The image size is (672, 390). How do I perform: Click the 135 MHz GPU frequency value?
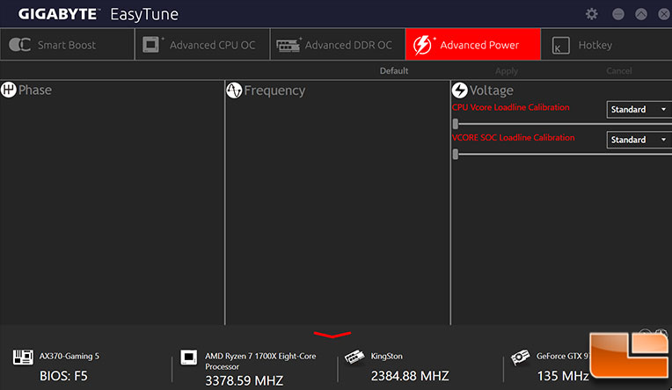coord(563,376)
